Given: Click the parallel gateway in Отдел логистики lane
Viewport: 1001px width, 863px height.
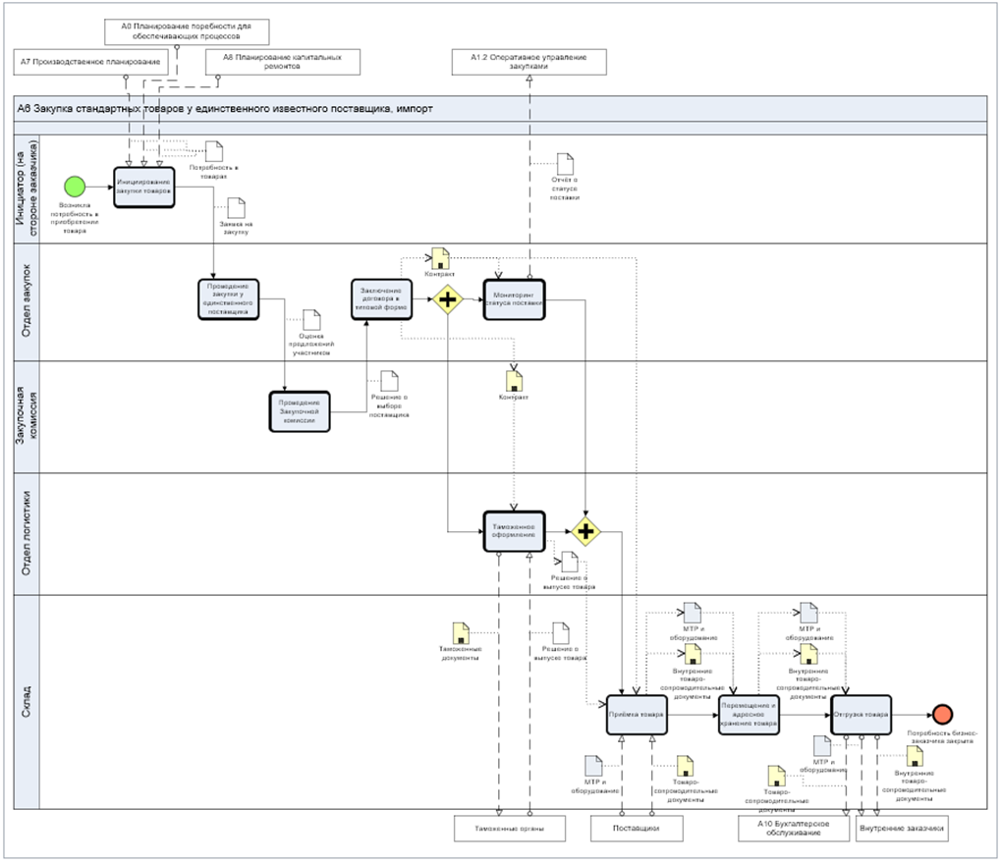Looking at the screenshot, I should tap(585, 531).
